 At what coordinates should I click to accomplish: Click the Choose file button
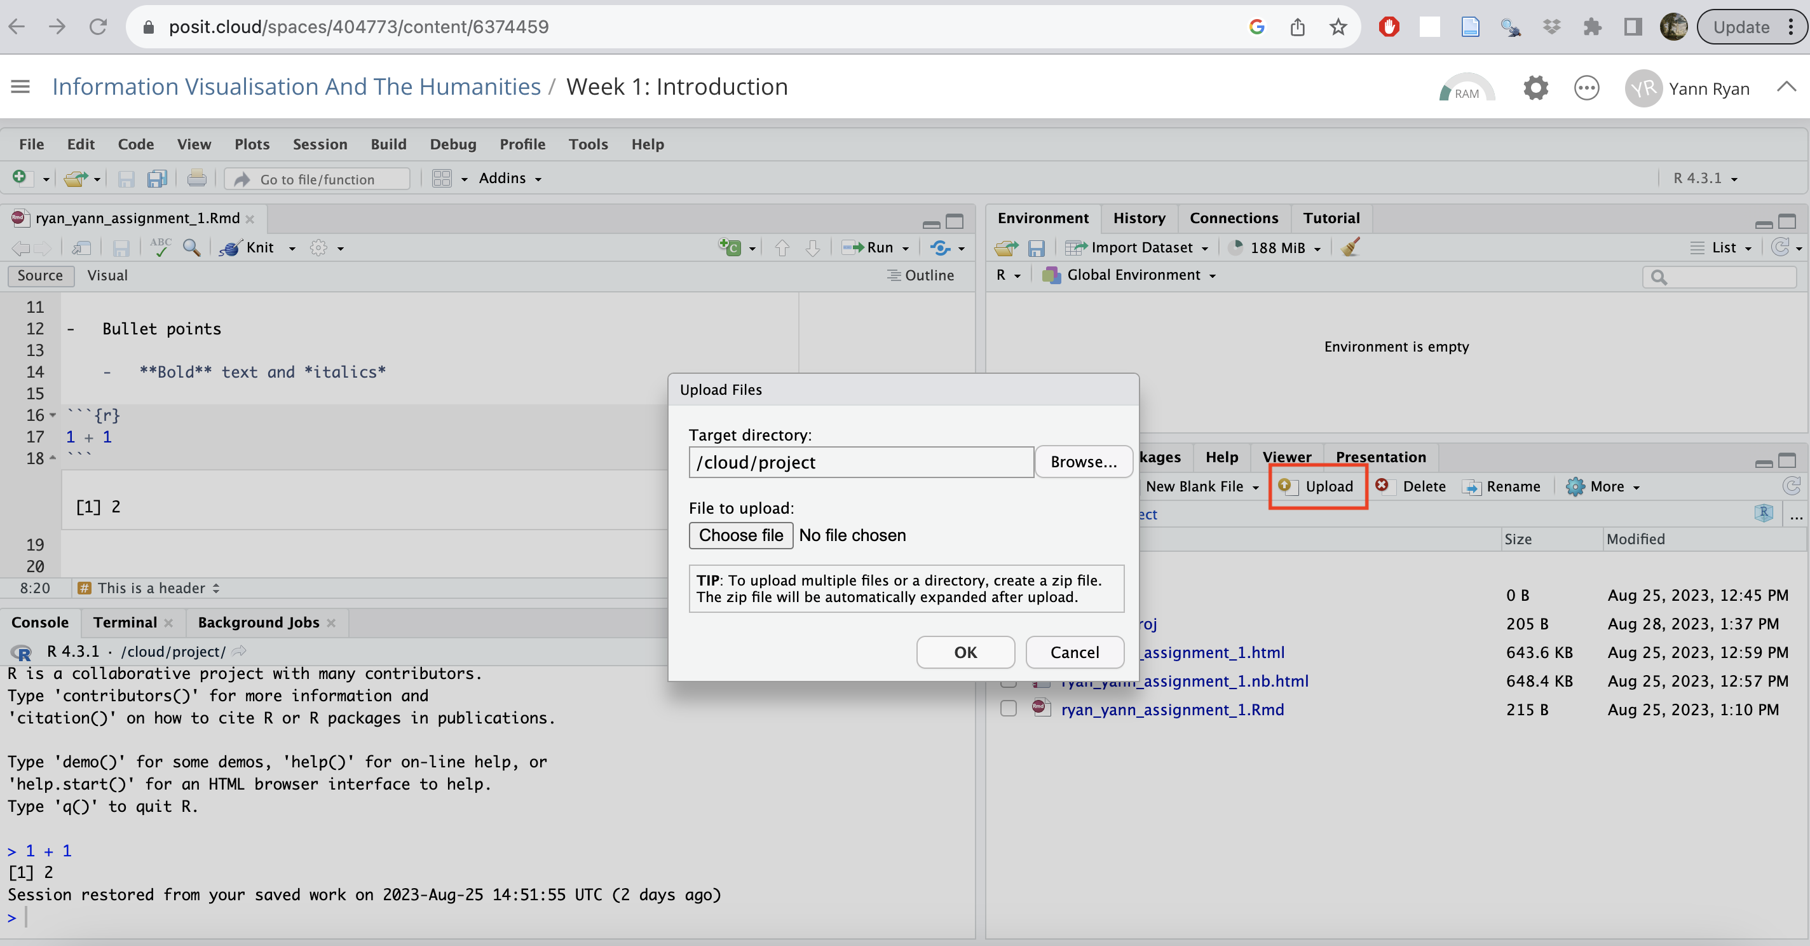pos(740,535)
